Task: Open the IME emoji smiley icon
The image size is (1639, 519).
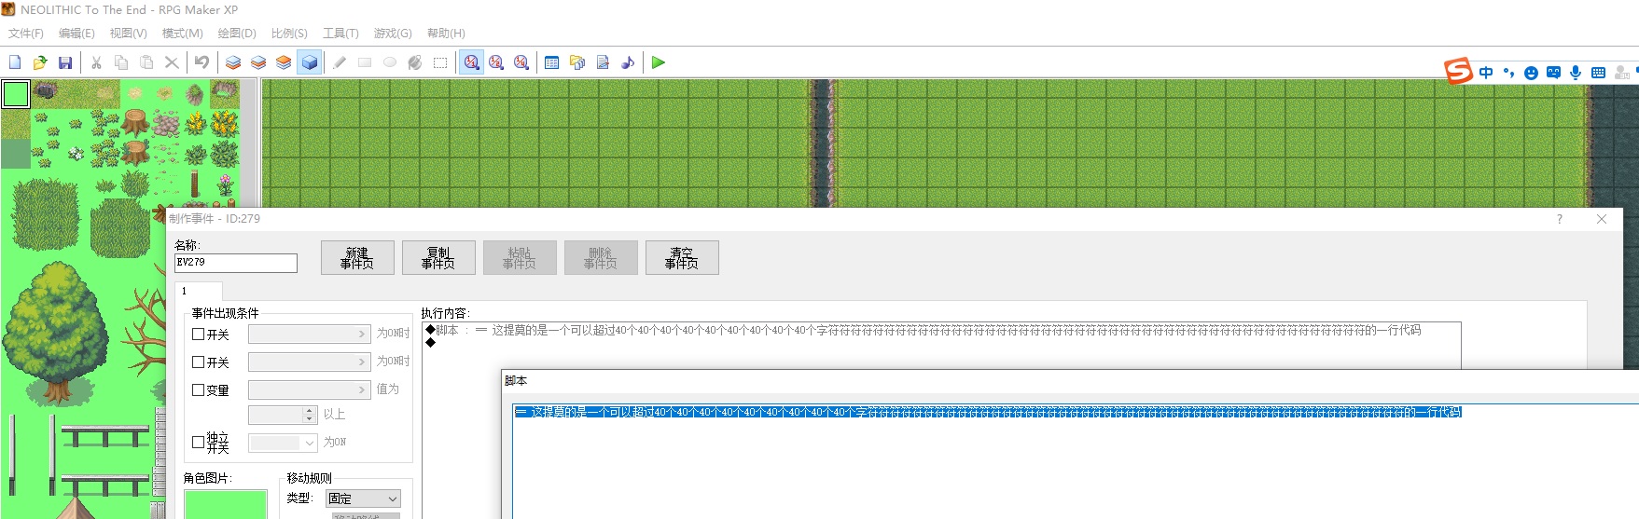Action: tap(1531, 73)
